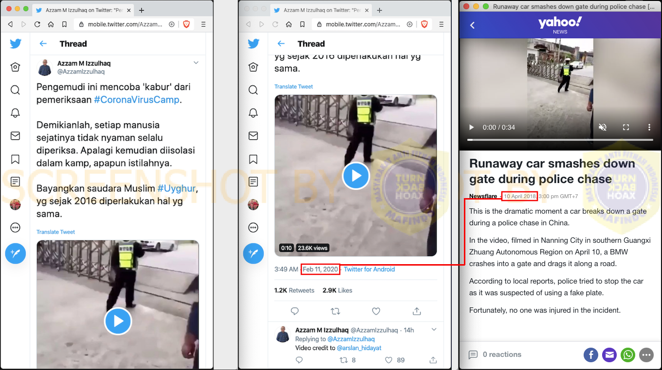The width and height of the screenshot is (662, 370).
Task: Click the Yahoo News logo
Action: pos(560,25)
